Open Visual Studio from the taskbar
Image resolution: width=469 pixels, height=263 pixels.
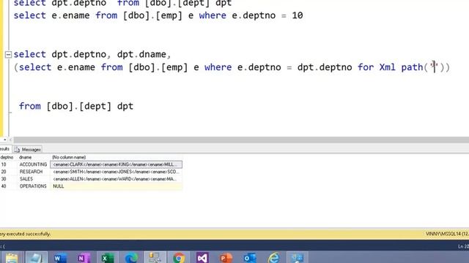point(202,257)
